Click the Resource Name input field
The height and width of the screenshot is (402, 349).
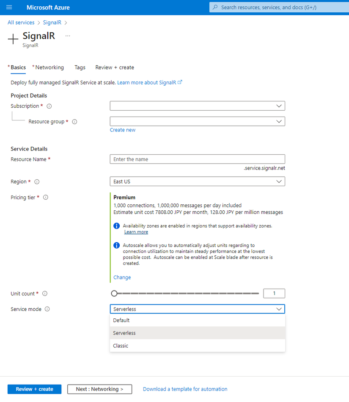point(197,159)
